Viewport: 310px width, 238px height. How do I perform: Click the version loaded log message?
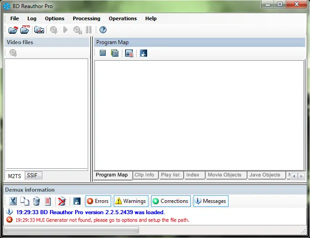pos(90,212)
